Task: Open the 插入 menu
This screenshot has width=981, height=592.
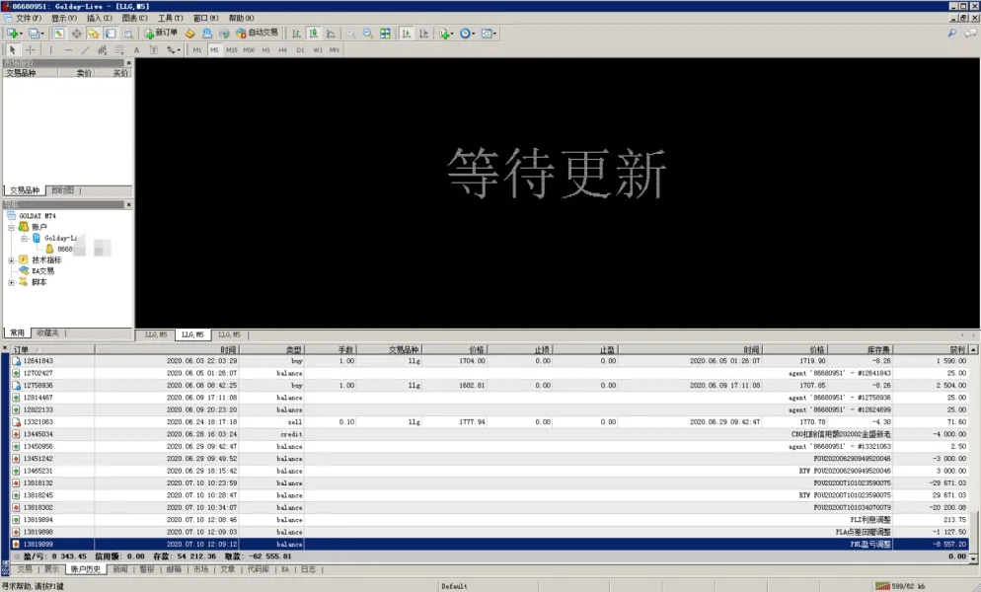Action: click(100, 18)
